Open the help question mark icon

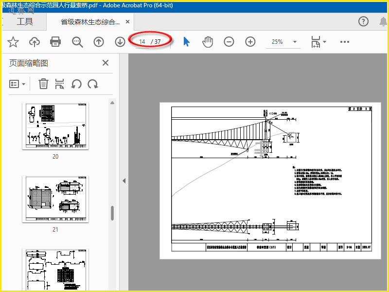[363, 21]
